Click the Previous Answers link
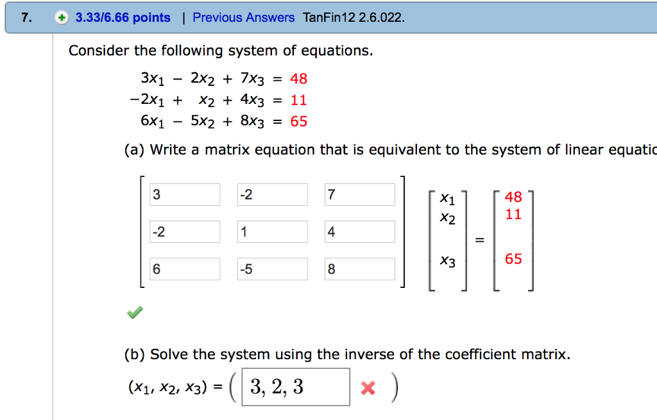 pyautogui.click(x=243, y=17)
